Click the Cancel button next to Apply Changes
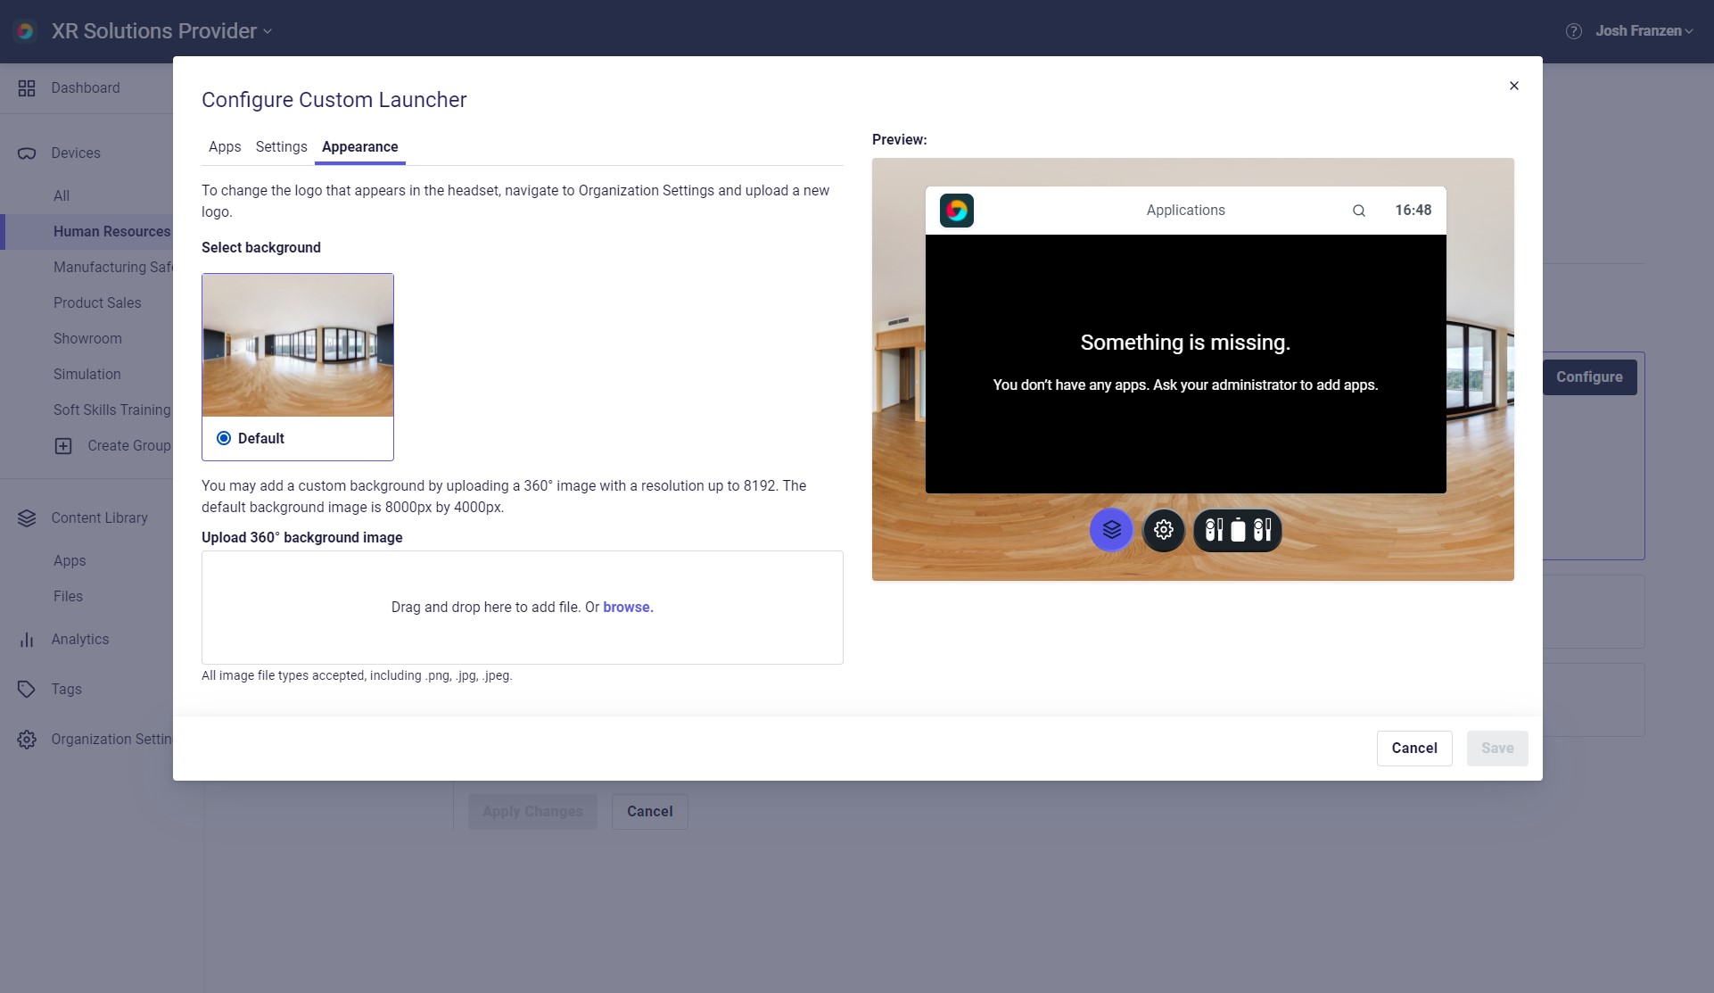1714x993 pixels. 649,812
